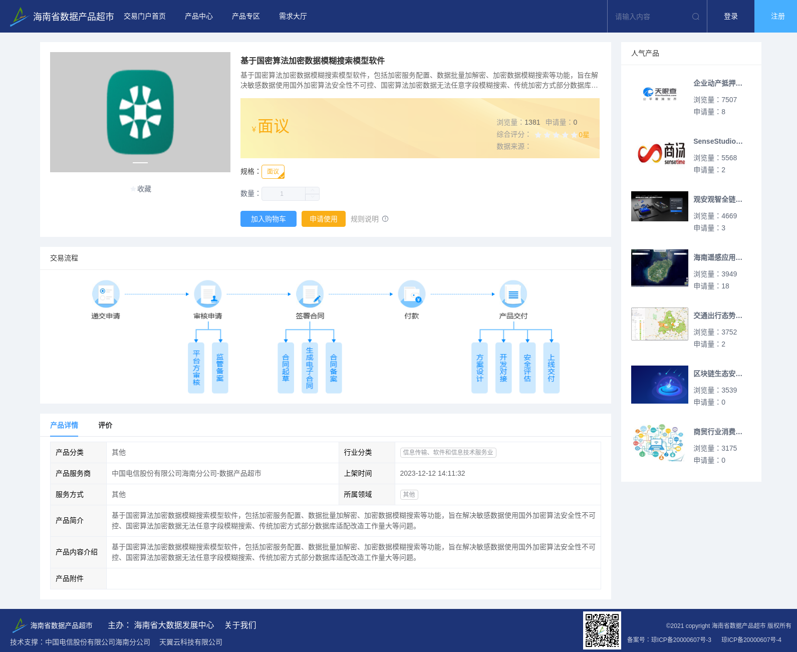Open the 商汤 sensetime product thumbnail
Screen dimensions: 797x652
pyautogui.click(x=660, y=152)
